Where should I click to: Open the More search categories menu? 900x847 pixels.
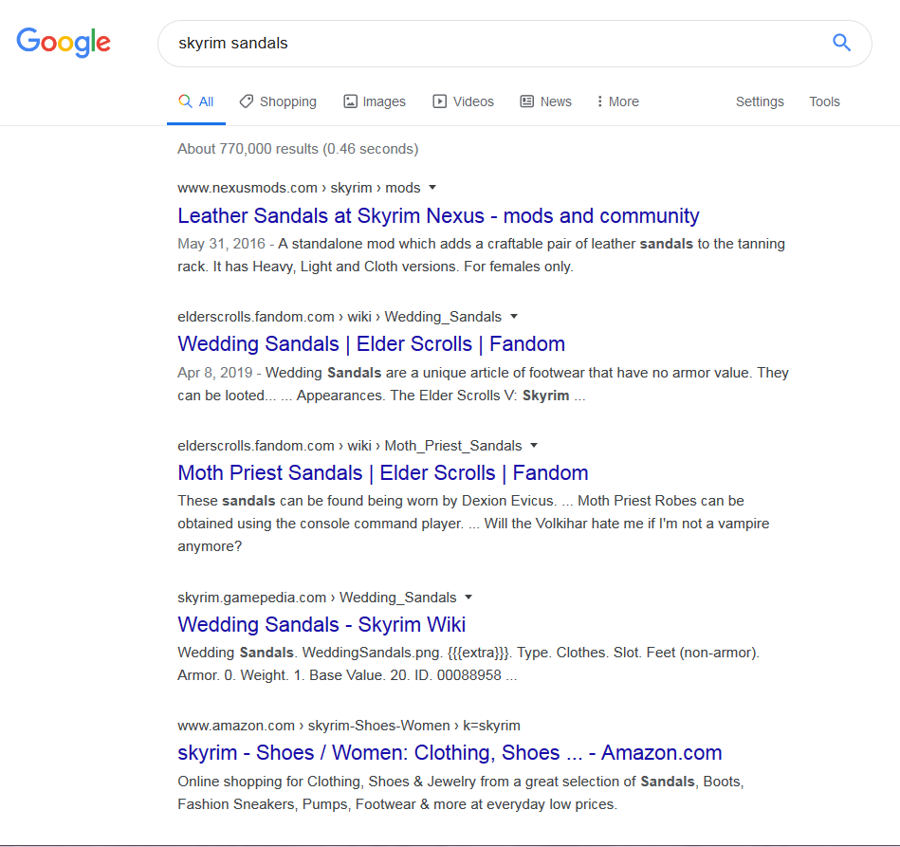coord(617,101)
